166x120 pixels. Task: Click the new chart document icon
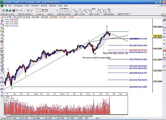point(3,10)
